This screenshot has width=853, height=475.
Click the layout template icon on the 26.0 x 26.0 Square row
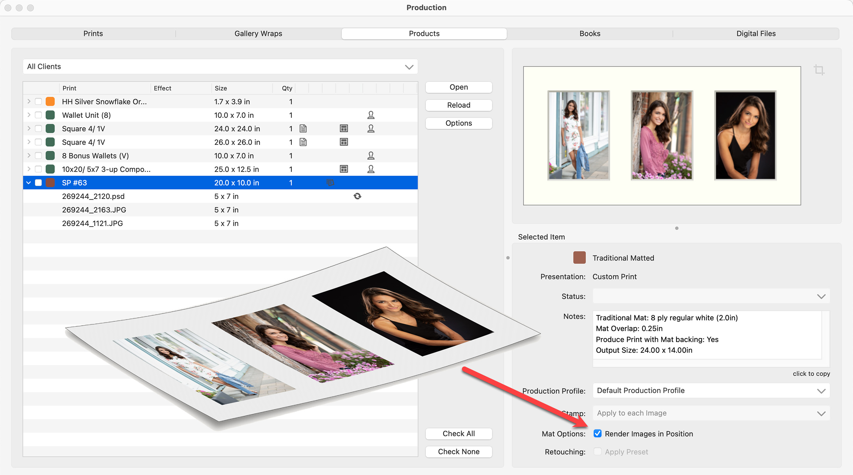click(x=344, y=142)
